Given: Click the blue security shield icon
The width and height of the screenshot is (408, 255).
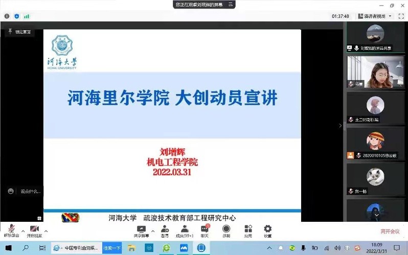Looking at the screenshot, I should [x=17, y=16].
